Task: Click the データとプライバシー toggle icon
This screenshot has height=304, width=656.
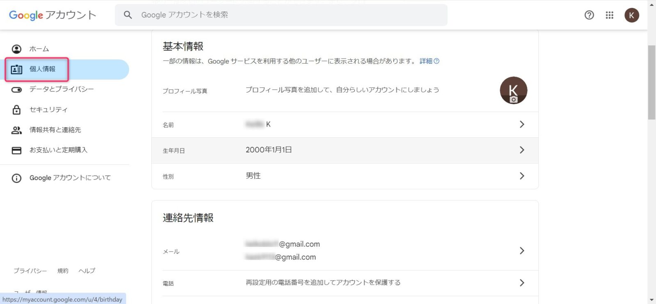Action: point(16,90)
